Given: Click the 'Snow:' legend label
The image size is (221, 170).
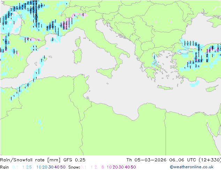Looking at the screenshot, I should [74, 167].
